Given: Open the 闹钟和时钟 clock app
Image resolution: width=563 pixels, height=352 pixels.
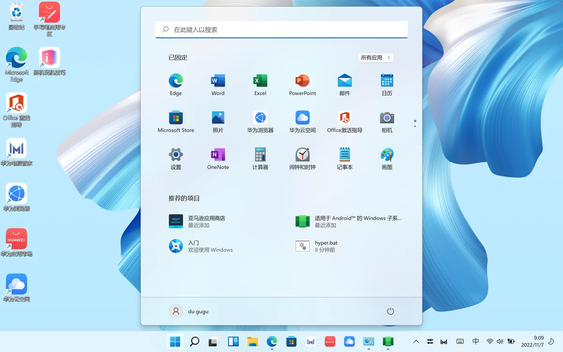Looking at the screenshot, I should pos(303,159).
